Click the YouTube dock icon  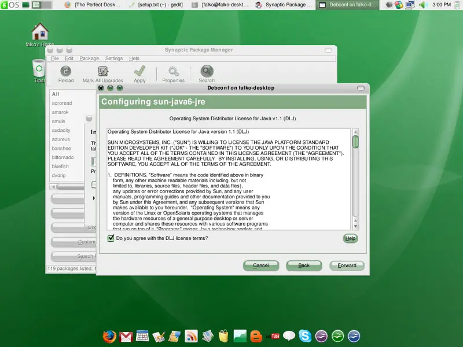click(x=273, y=336)
